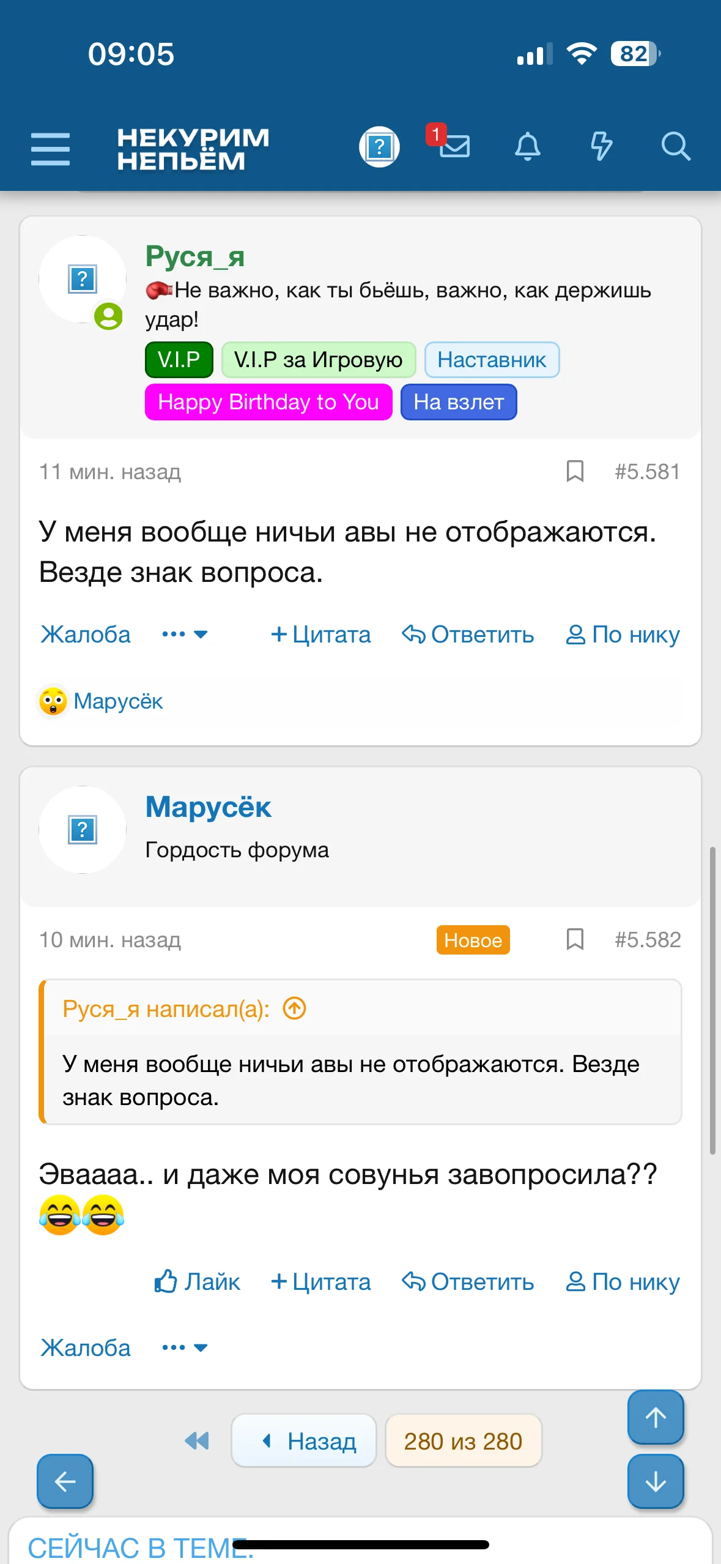This screenshot has width=721, height=1564.
Task: Bookmark post #5.581
Action: 575,472
